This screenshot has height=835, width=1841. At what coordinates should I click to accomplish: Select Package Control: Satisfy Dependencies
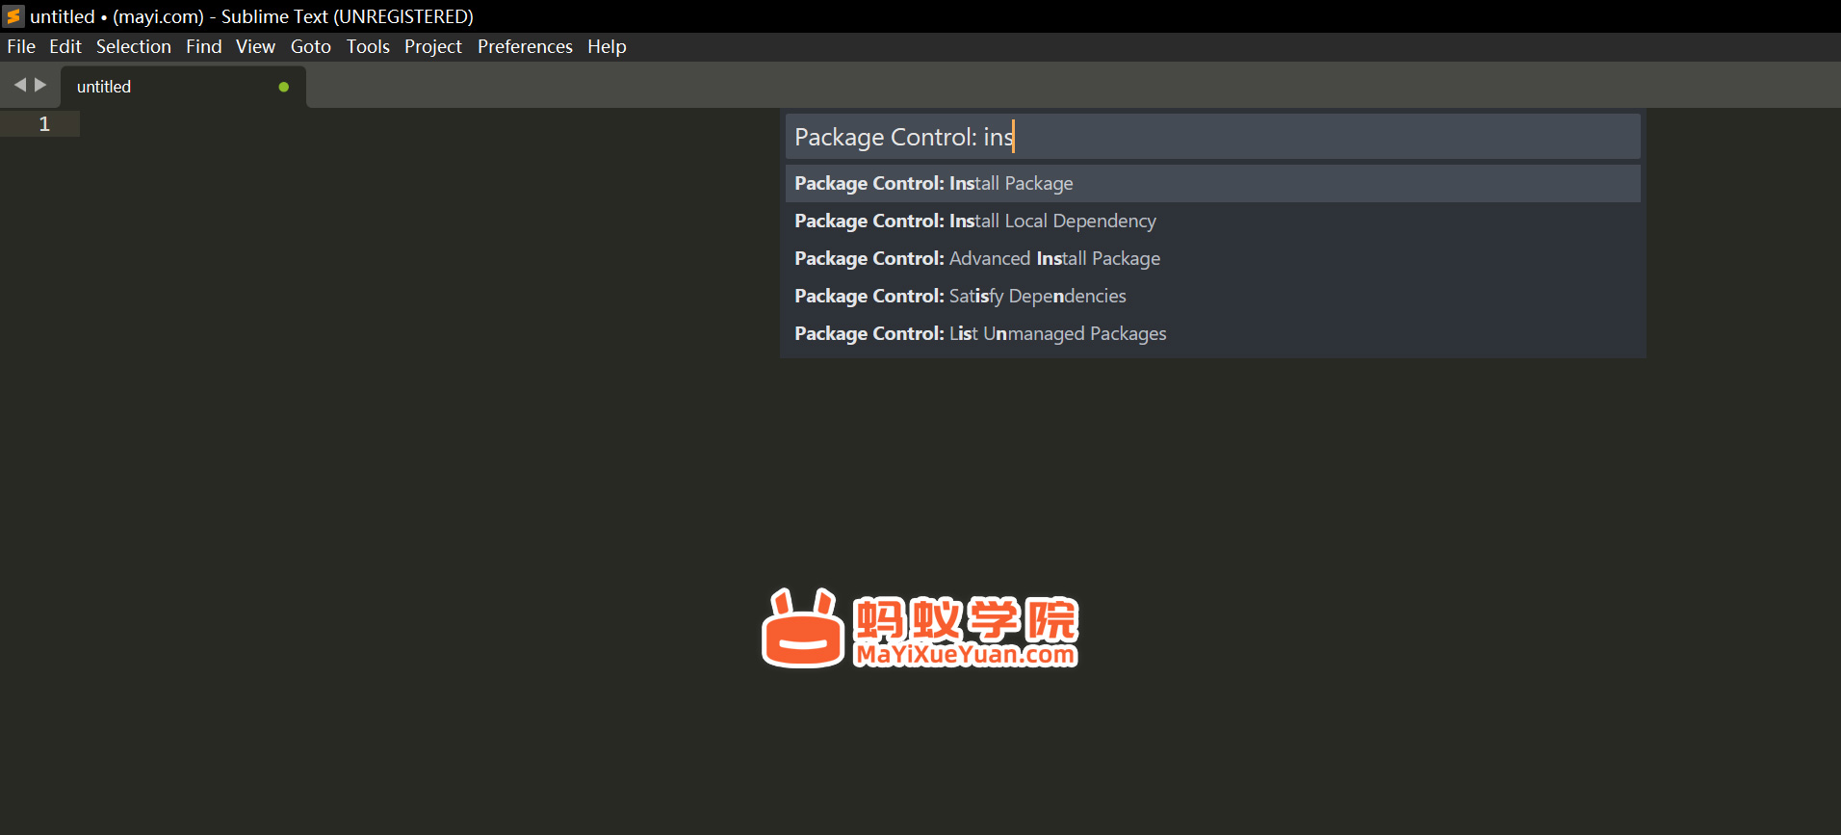[1213, 296]
